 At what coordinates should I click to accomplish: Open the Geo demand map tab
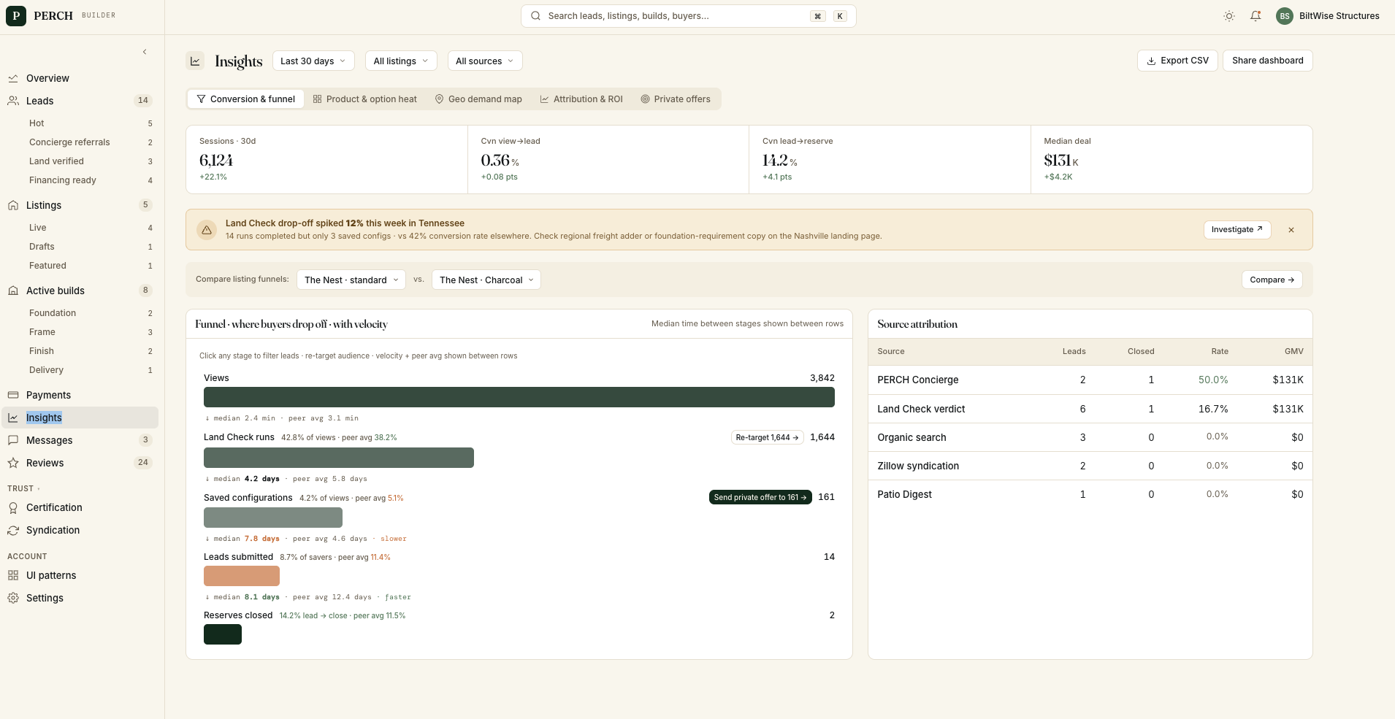(x=478, y=99)
